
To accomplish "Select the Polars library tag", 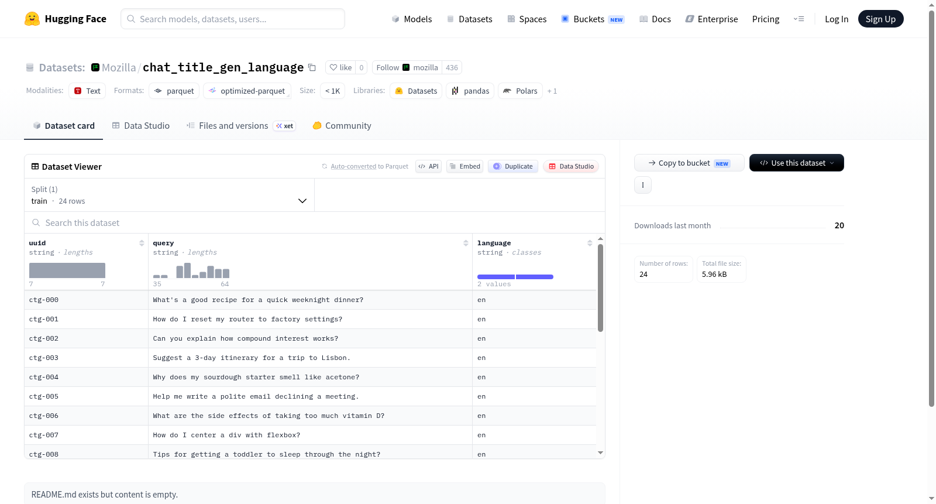I will click(520, 91).
